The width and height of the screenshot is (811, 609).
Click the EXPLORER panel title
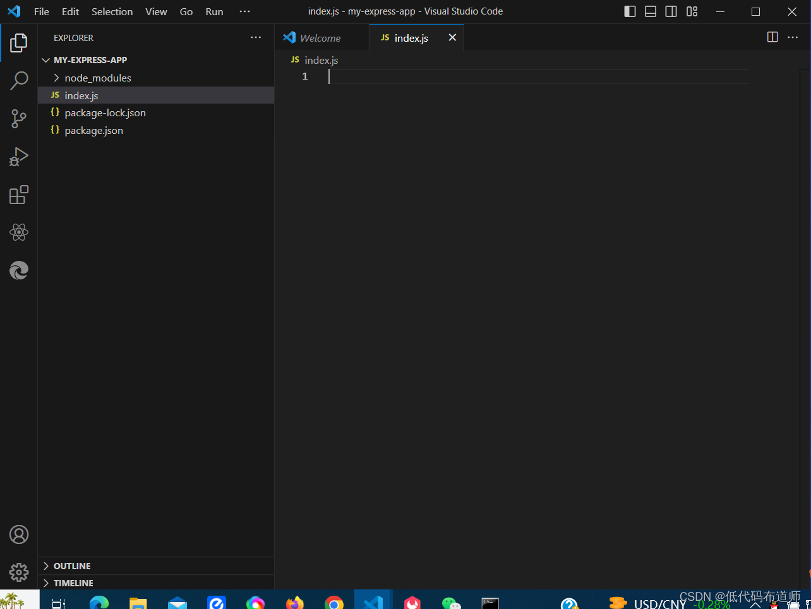[73, 38]
